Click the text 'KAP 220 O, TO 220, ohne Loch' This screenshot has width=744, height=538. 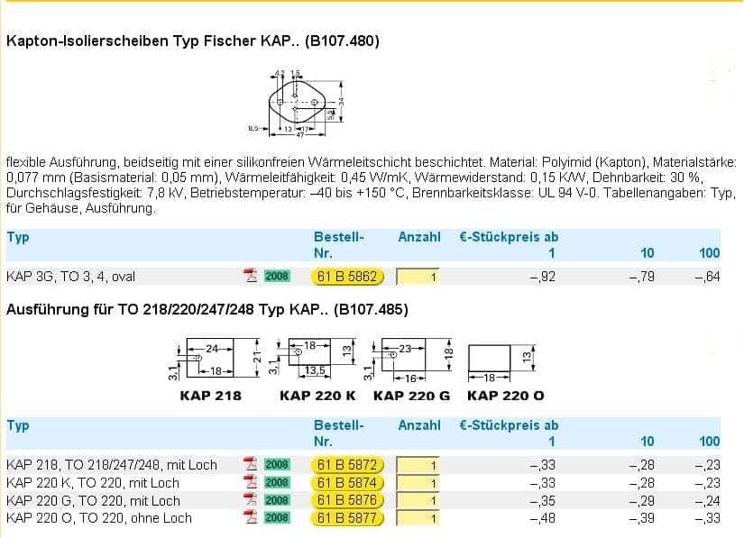click(x=99, y=518)
